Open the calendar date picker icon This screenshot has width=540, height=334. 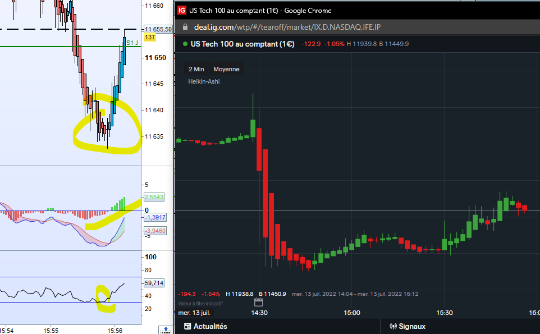[x=258, y=303]
